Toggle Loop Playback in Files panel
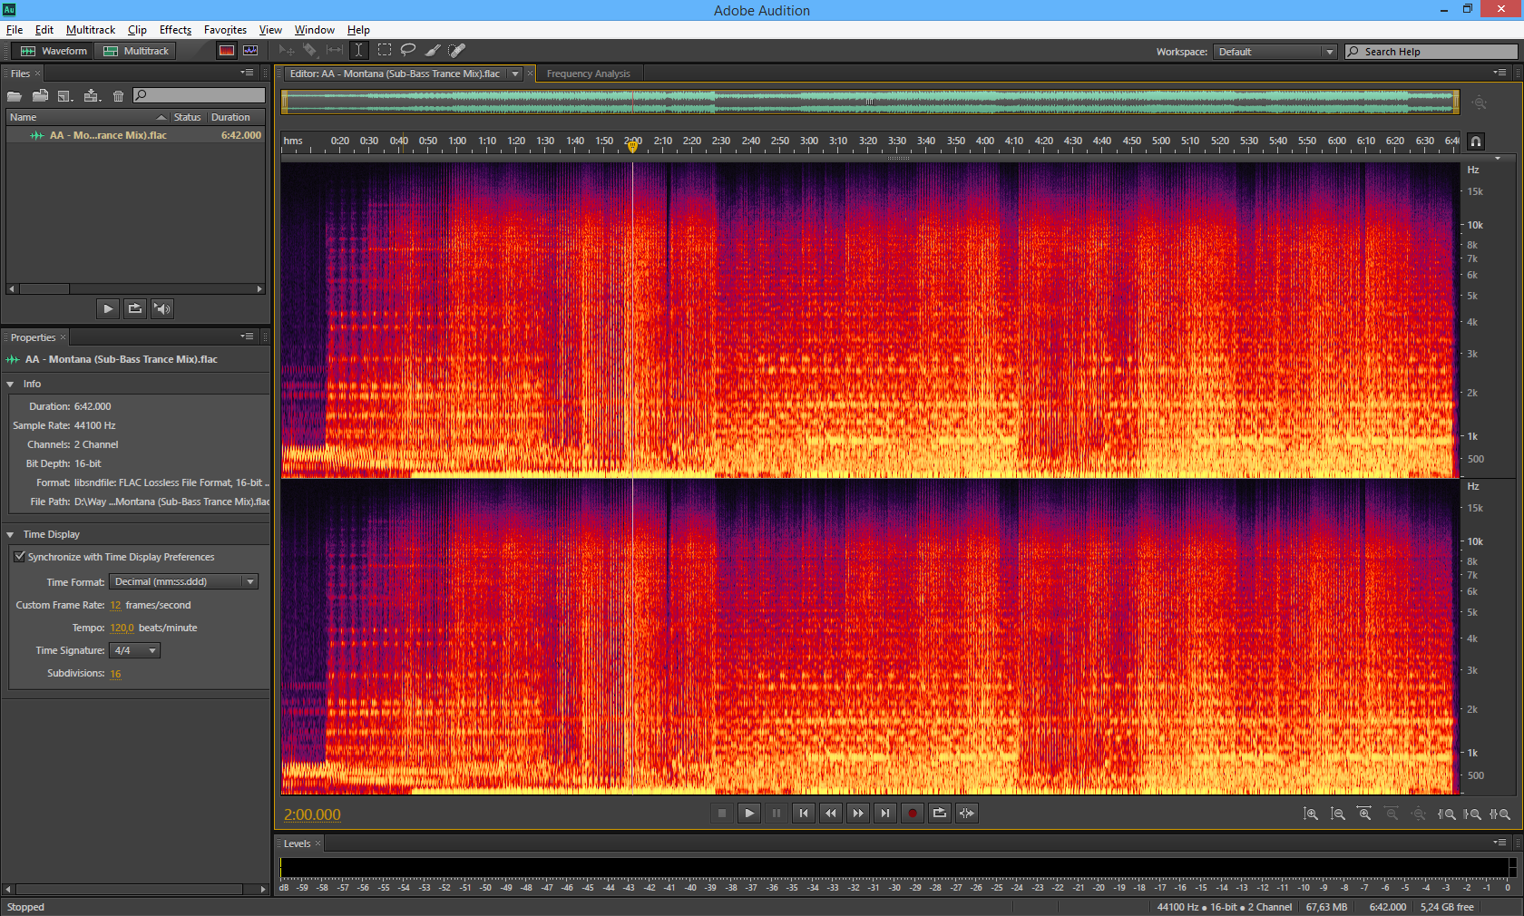 pyautogui.click(x=135, y=308)
